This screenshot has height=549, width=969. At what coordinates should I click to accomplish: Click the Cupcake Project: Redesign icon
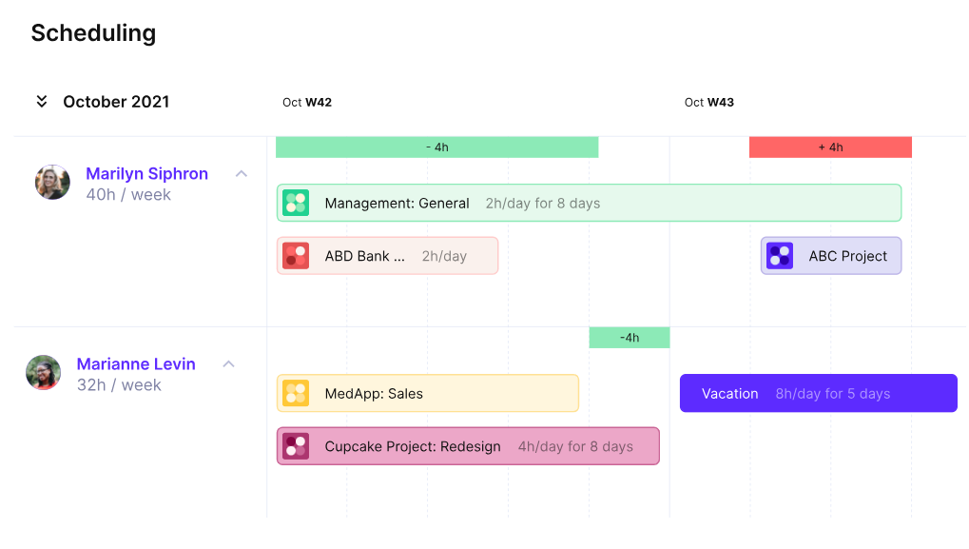(296, 445)
